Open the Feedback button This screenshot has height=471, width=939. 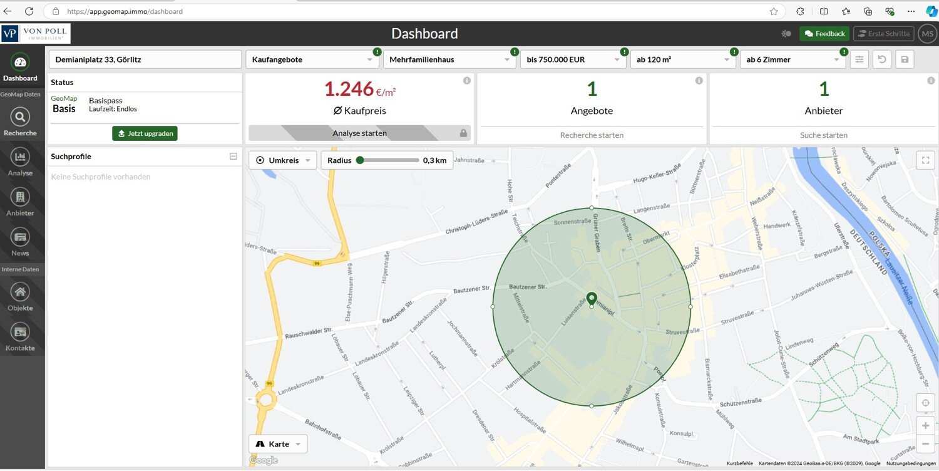pos(824,34)
